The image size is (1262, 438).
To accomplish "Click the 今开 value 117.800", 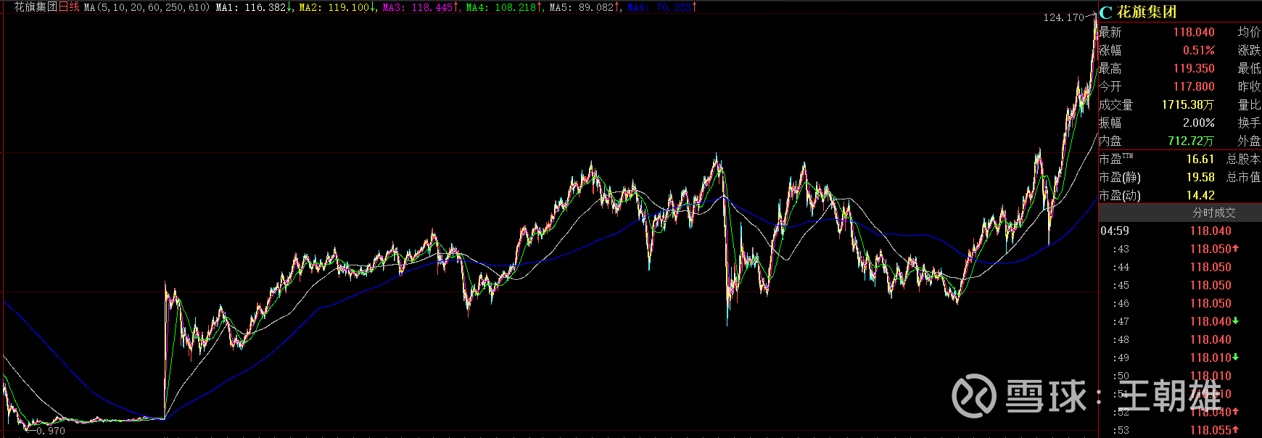I will [1194, 87].
